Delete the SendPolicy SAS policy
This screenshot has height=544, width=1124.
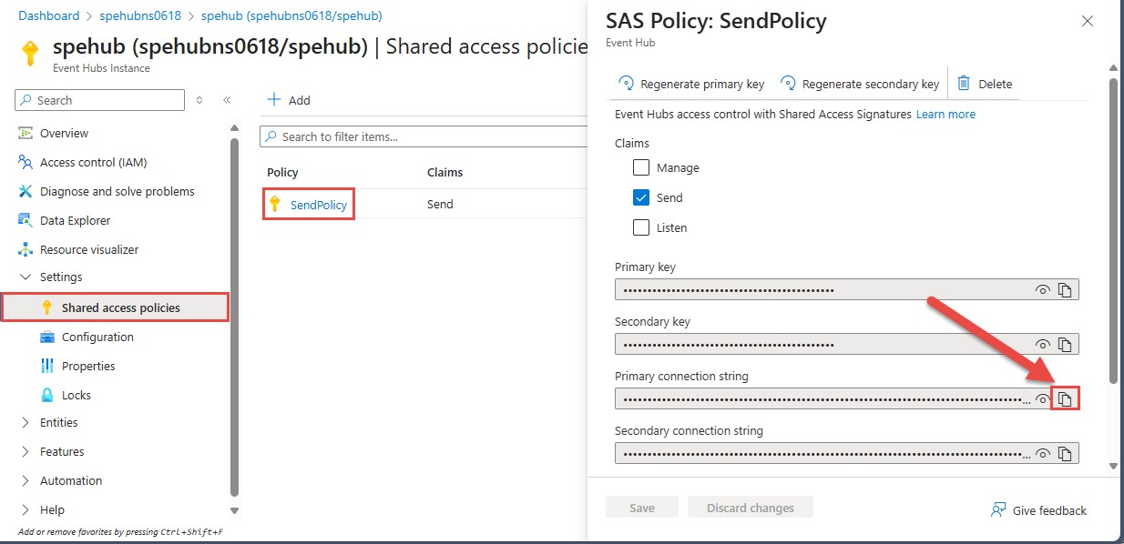pos(985,84)
